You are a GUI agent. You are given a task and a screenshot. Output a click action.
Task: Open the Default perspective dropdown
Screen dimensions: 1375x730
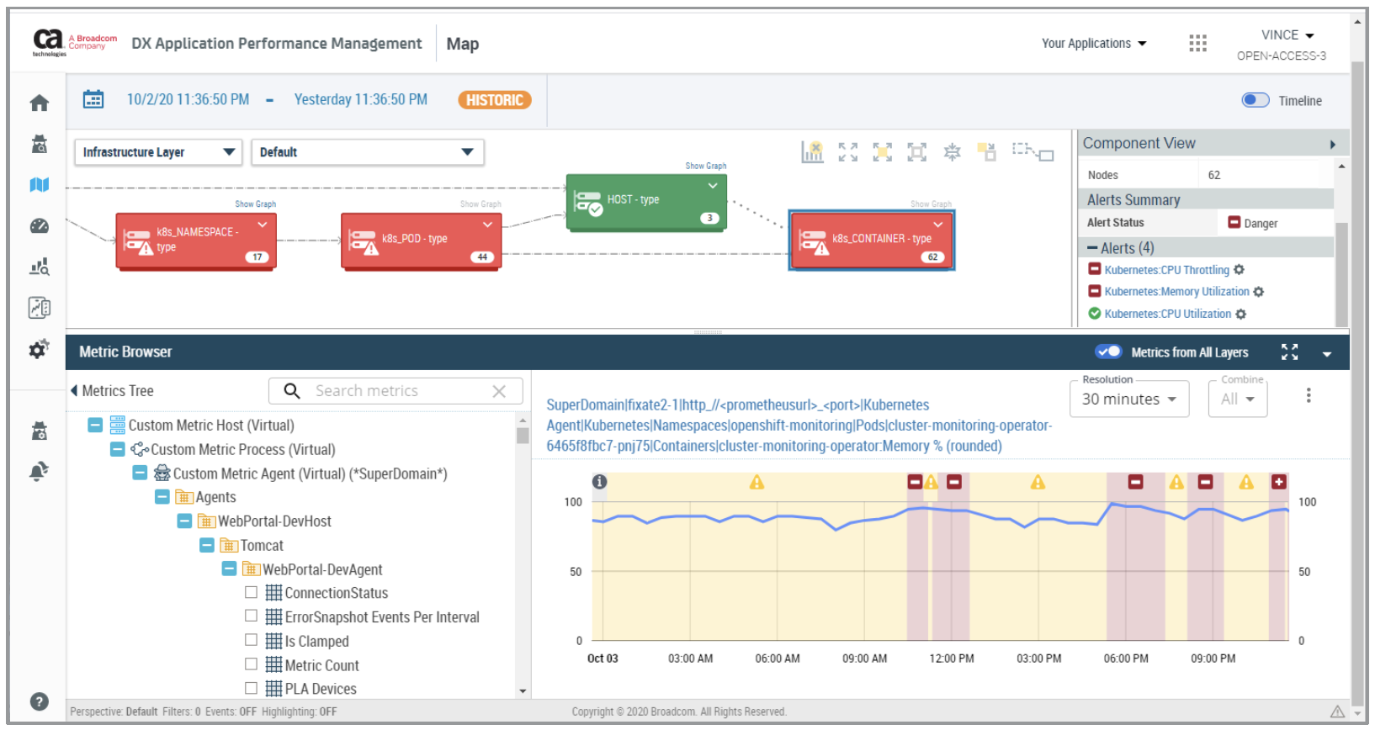tap(368, 152)
